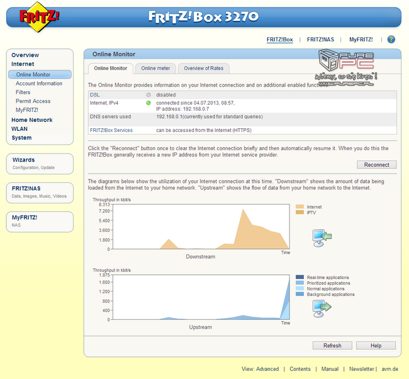Open the Overview menu section
This screenshot has height=379, width=409.
coord(25,55)
